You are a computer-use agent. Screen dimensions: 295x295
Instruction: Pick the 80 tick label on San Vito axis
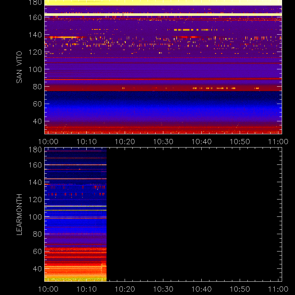tap(37, 87)
